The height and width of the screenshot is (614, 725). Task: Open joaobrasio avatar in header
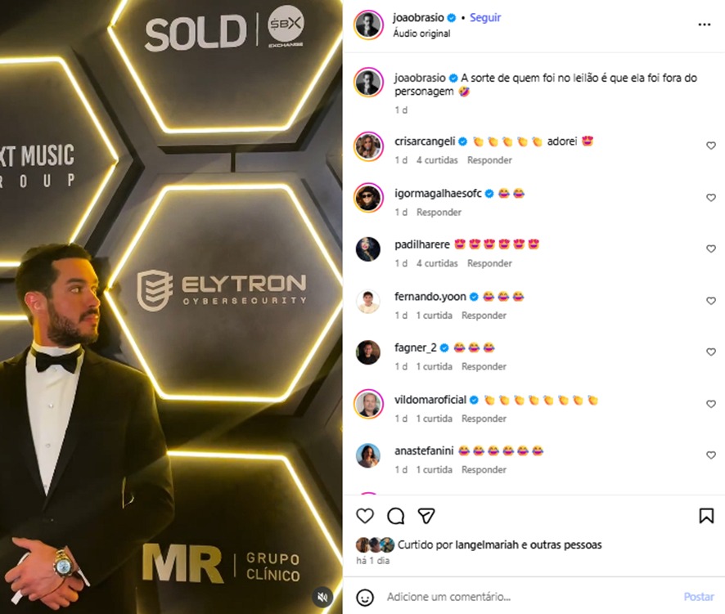point(368,25)
